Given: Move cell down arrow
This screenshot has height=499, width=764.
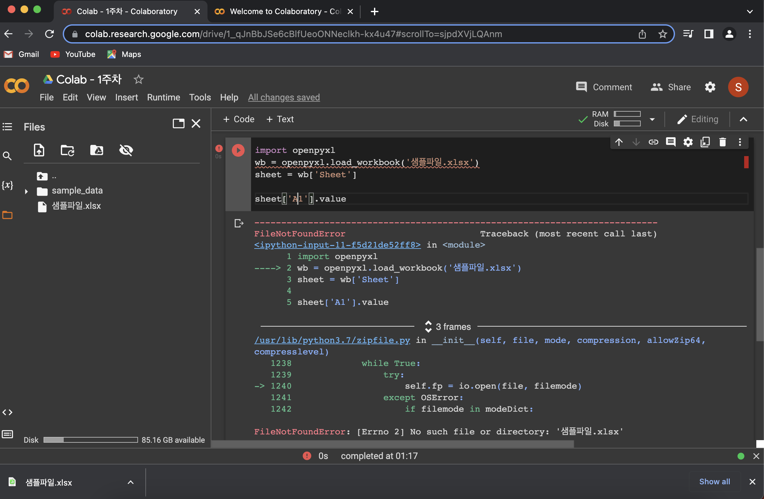Looking at the screenshot, I should click(x=636, y=142).
